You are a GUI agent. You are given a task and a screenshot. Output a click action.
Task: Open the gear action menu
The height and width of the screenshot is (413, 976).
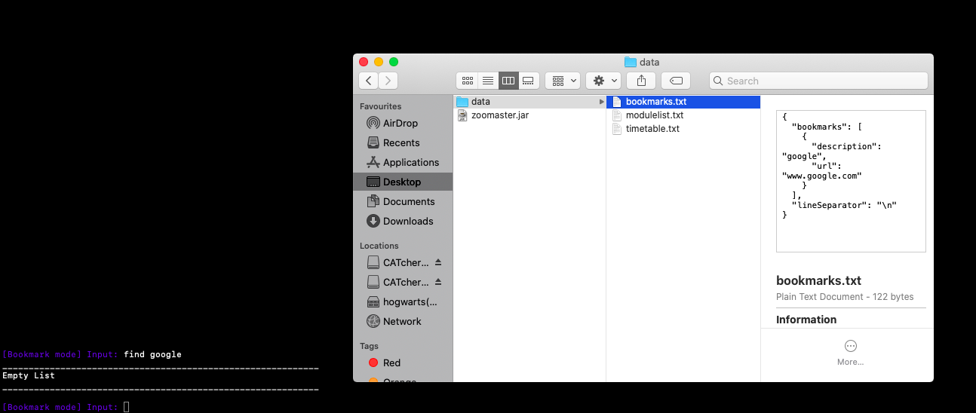pos(603,81)
